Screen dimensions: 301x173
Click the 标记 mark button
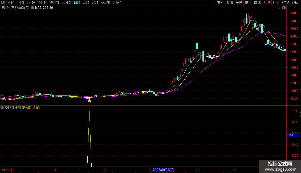pos(276,2)
